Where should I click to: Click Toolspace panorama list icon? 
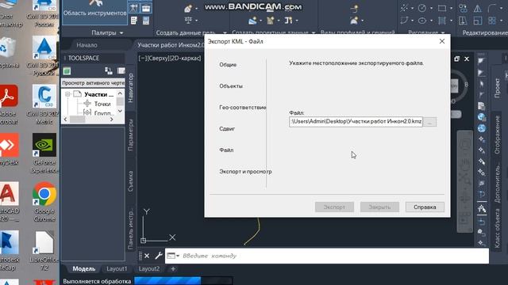coord(121,71)
